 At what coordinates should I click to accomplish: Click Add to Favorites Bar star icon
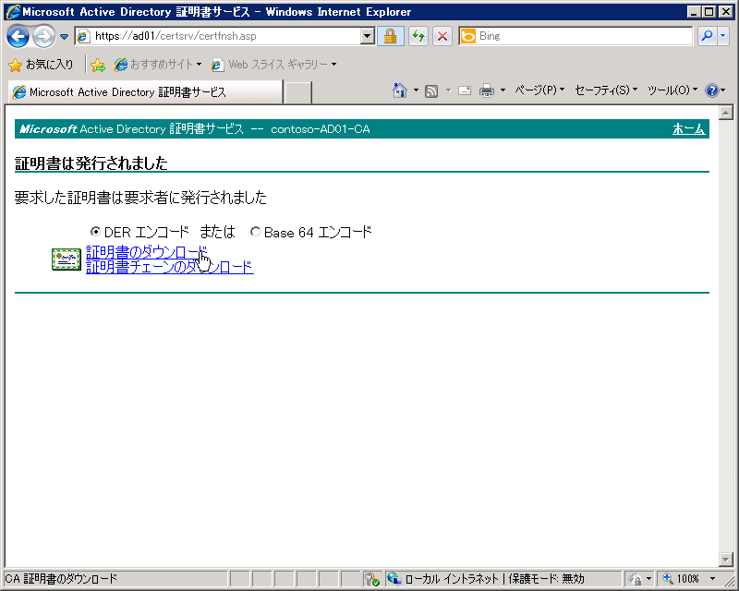coord(98,65)
